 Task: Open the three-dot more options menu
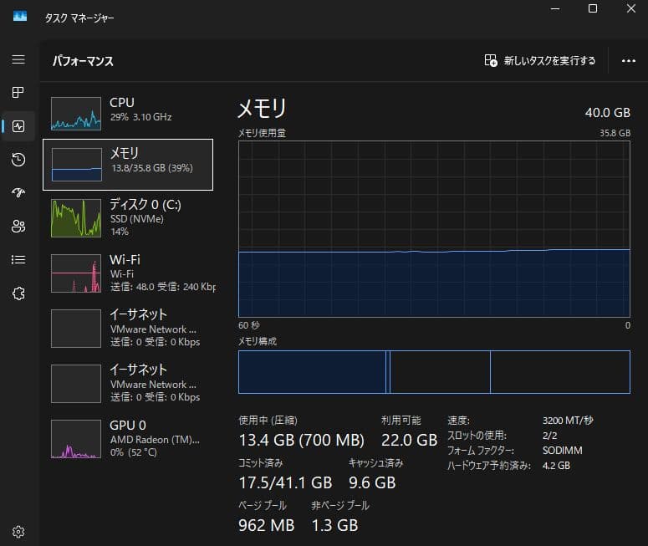(629, 61)
